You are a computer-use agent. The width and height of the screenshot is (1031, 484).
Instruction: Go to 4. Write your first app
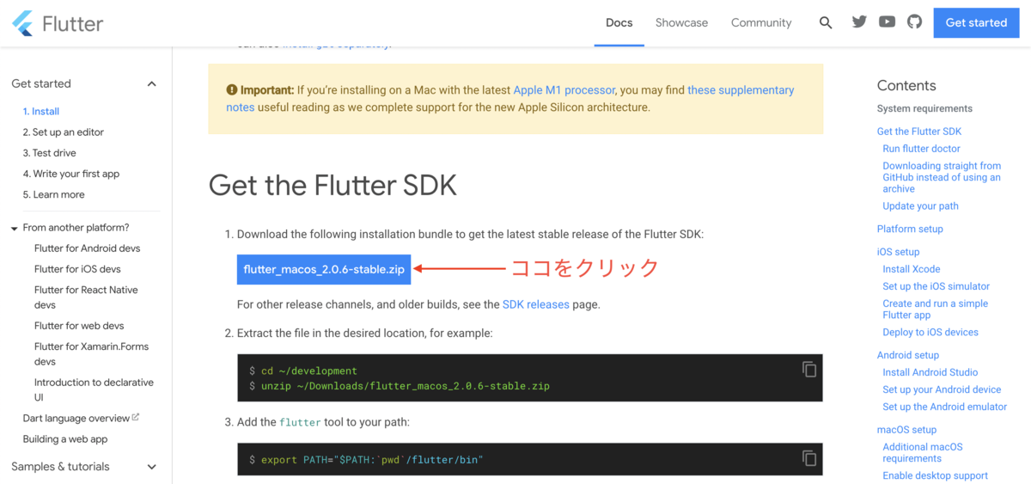coord(71,174)
